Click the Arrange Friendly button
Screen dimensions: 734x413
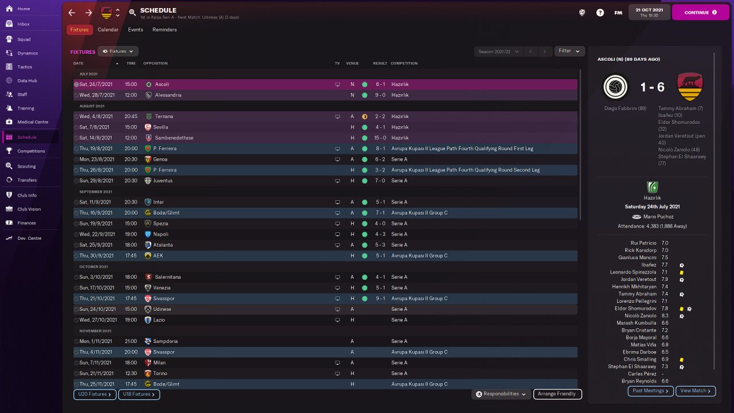557,394
